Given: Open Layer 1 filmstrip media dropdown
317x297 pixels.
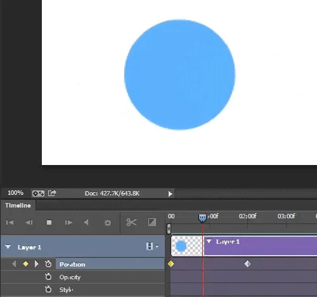Looking at the screenshot, I should click(152, 246).
